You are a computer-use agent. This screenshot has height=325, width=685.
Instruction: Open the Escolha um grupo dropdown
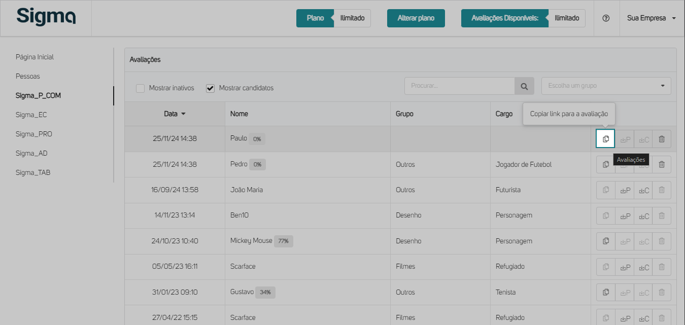point(606,86)
